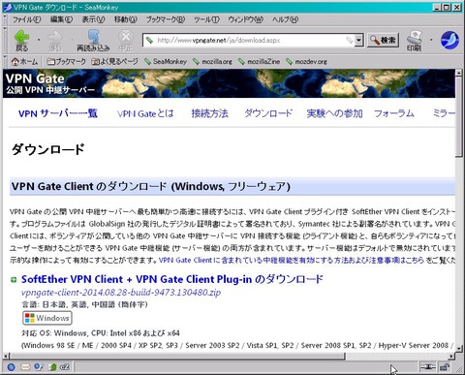Go back with the green Back arrow
The width and height of the screenshot is (465, 375).
(x=22, y=41)
